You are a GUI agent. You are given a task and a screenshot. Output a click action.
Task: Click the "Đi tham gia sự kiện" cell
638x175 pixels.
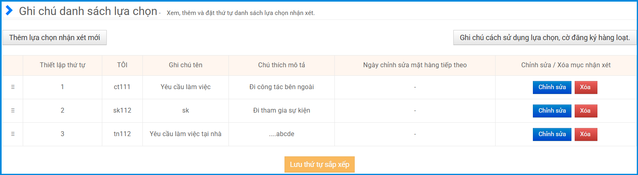282,111
